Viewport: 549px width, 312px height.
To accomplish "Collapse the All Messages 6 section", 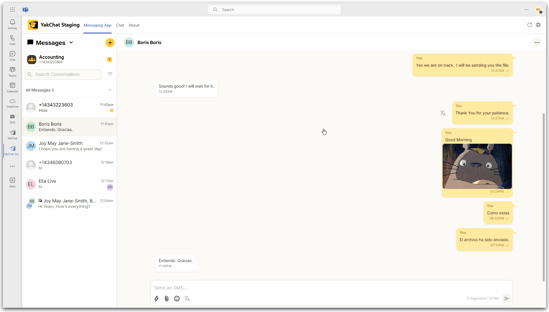I will tap(110, 90).
